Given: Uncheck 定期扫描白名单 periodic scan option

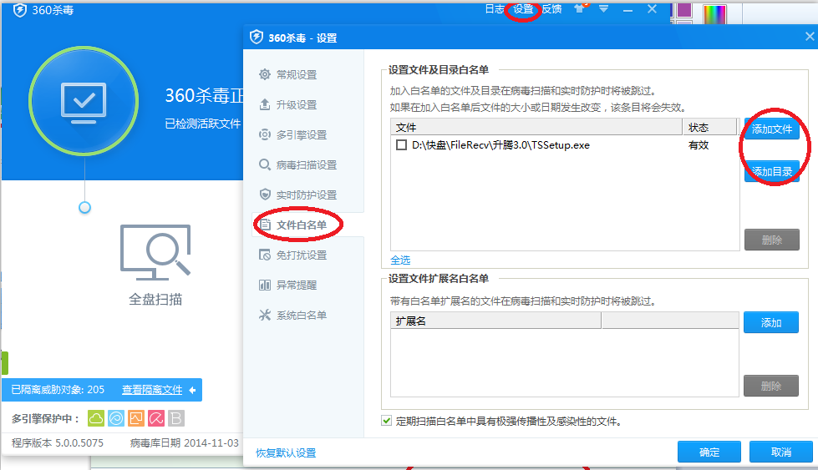Looking at the screenshot, I should [387, 421].
